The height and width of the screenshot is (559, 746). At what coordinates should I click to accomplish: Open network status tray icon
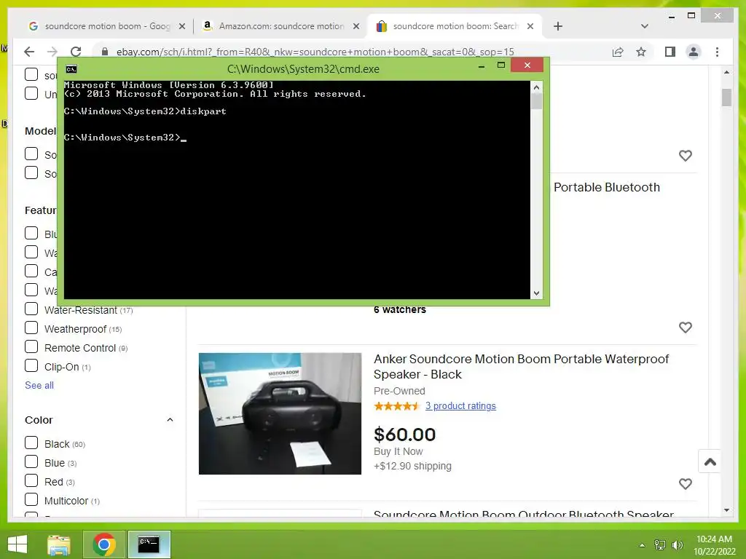point(660,545)
